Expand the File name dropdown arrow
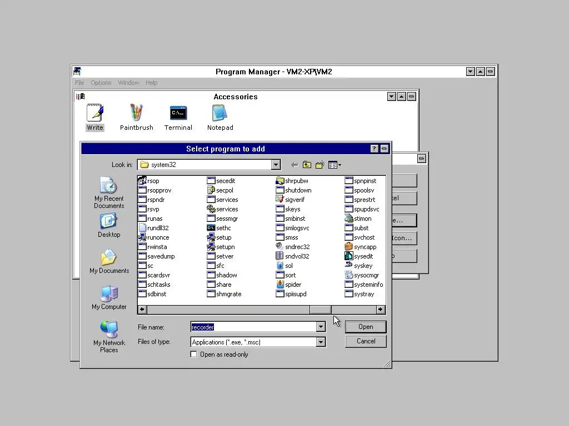The width and height of the screenshot is (569, 426). coord(321,327)
